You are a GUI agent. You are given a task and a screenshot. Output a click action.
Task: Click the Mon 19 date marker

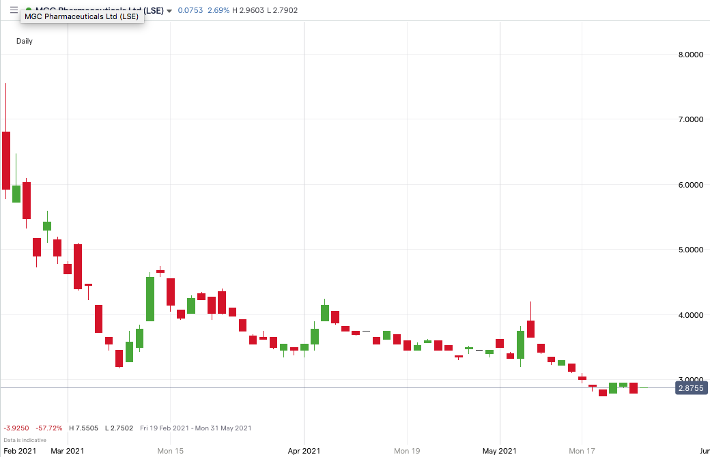tap(406, 451)
